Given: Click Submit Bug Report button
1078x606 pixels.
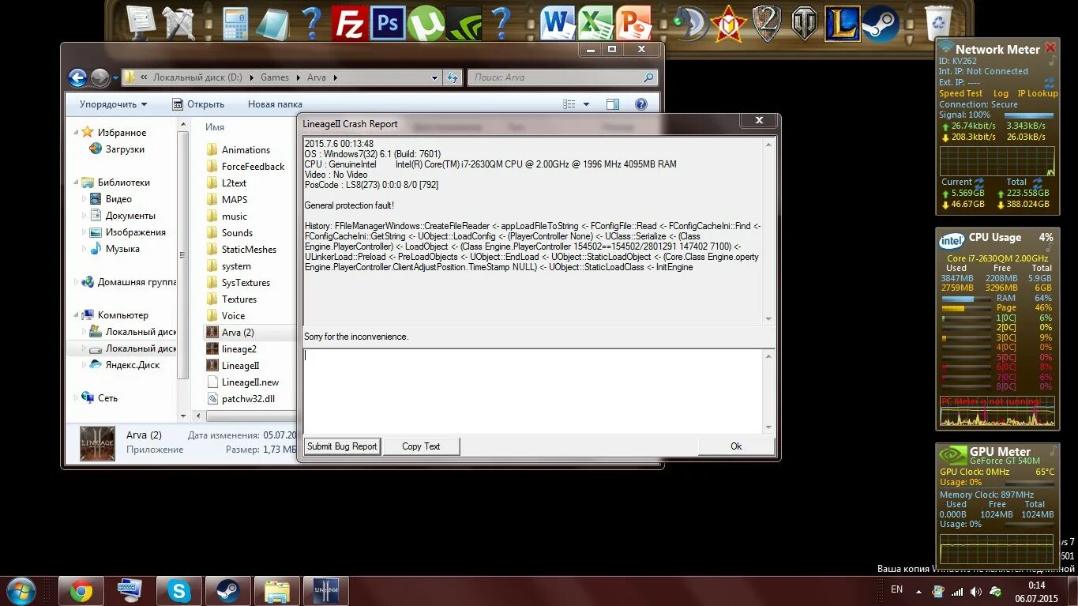Looking at the screenshot, I should pyautogui.click(x=342, y=446).
